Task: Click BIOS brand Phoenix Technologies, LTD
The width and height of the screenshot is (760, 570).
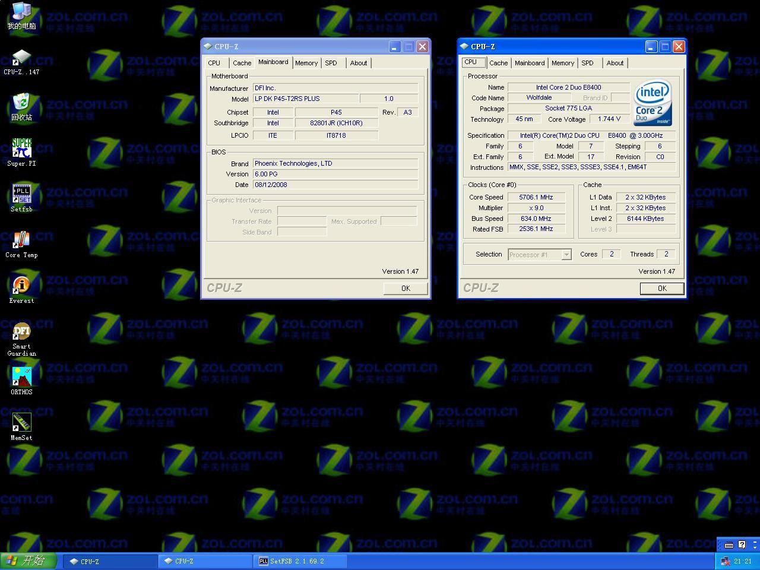Action: click(x=335, y=163)
